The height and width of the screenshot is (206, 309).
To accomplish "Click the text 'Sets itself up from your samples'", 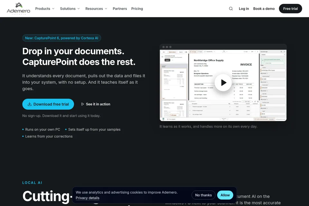I will pyautogui.click(x=94, y=129).
